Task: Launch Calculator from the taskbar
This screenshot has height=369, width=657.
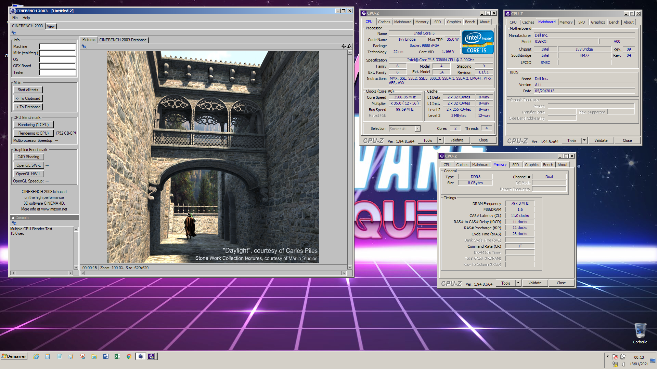Action: (x=48, y=356)
